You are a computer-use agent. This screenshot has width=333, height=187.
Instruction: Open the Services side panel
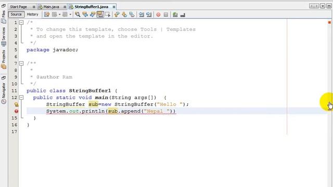(4, 36)
